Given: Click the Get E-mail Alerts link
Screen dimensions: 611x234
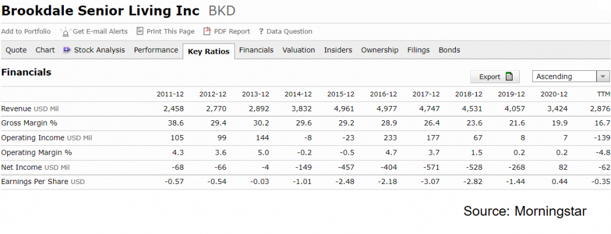Looking at the screenshot, I should [x=94, y=32].
